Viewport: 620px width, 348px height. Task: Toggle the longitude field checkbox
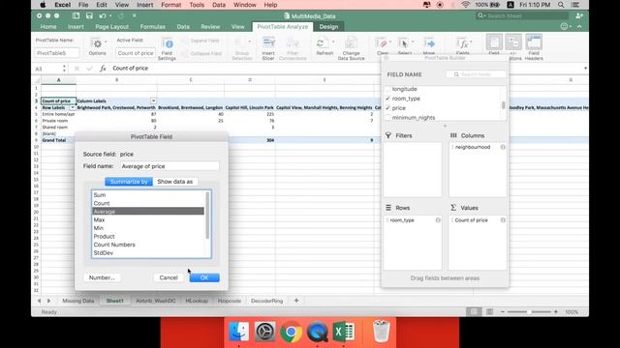click(387, 89)
